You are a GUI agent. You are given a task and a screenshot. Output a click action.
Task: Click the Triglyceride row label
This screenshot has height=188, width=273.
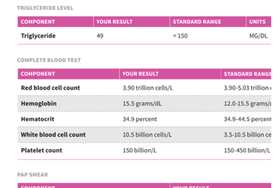pyautogui.click(x=38, y=36)
